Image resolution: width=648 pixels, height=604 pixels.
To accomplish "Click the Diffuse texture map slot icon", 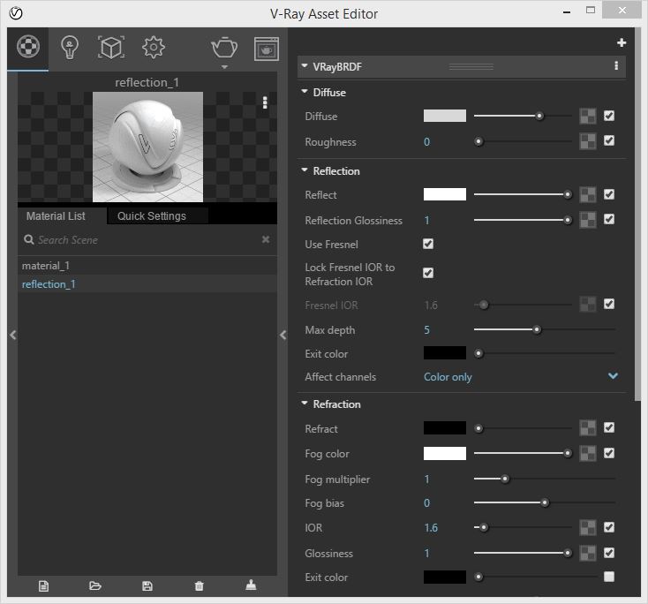I will pos(587,116).
